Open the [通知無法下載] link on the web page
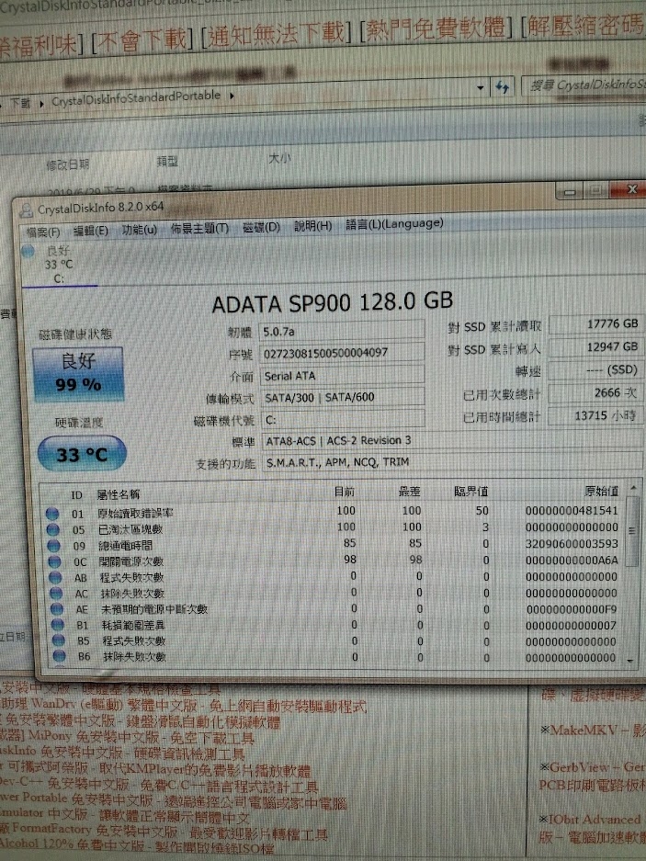The image size is (646, 861). [277, 35]
